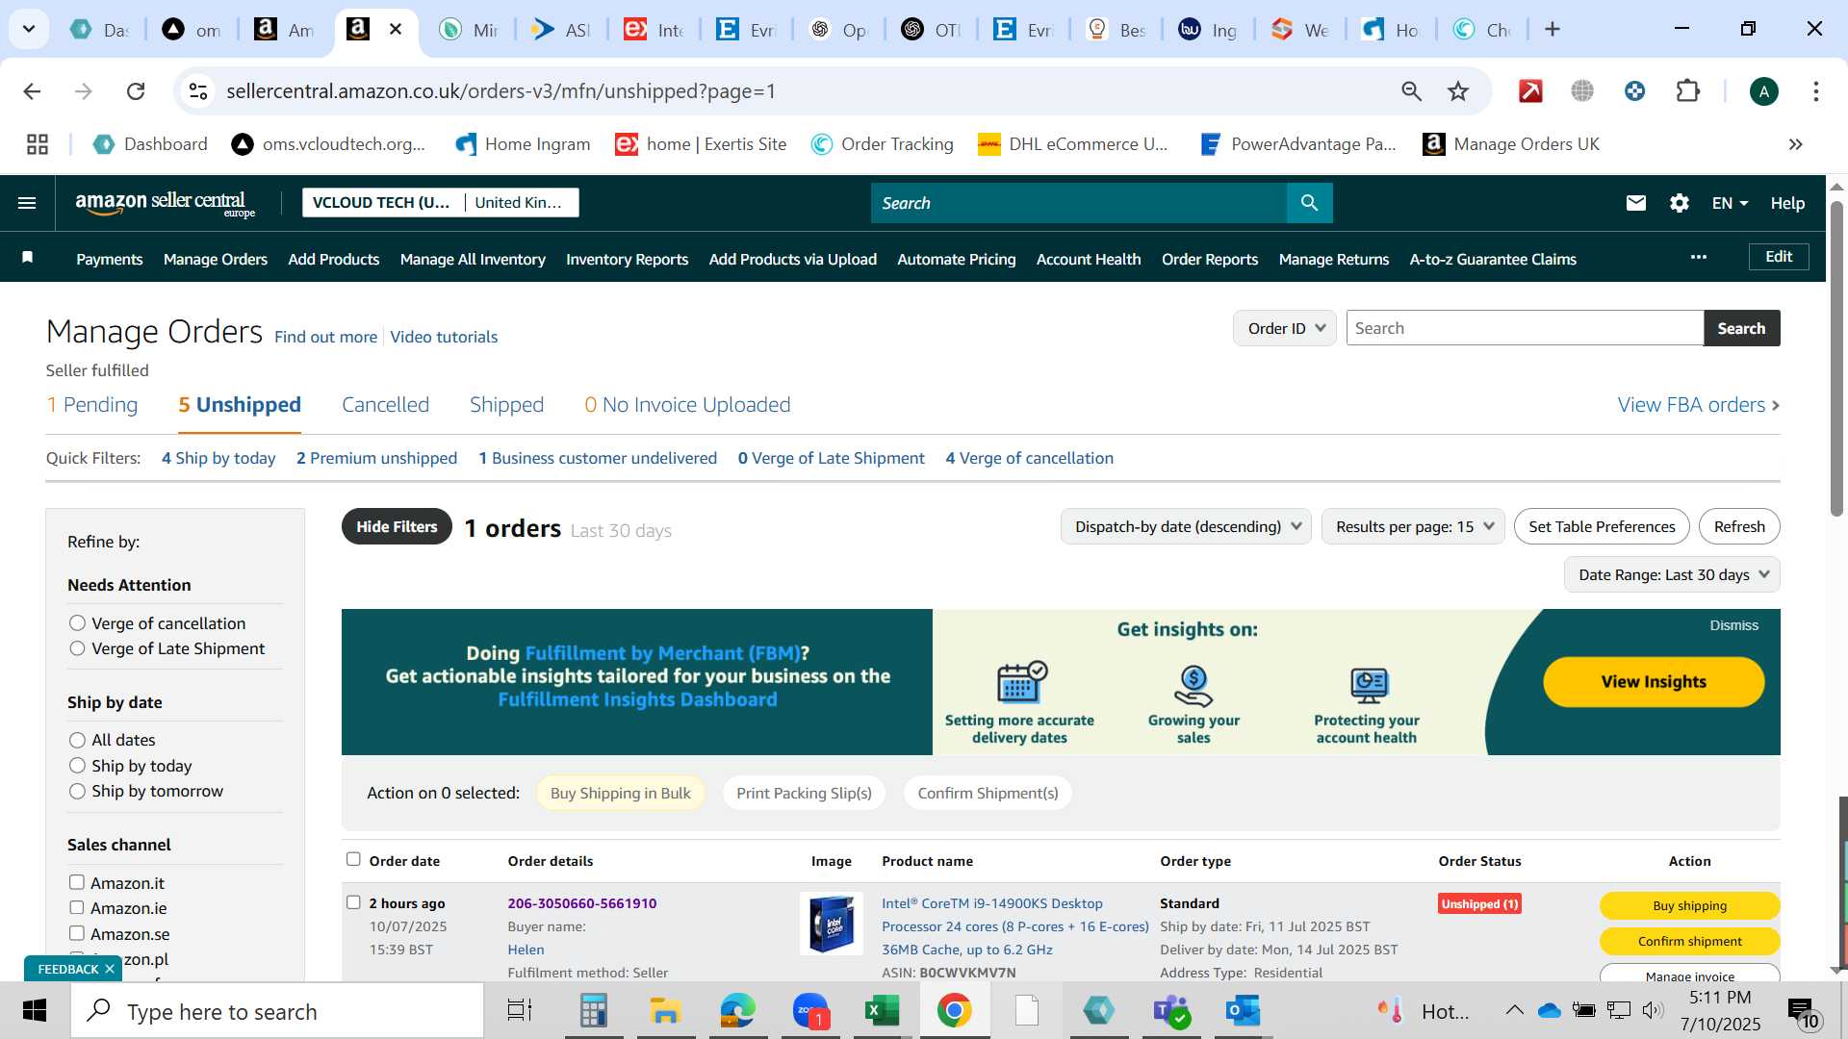This screenshot has height=1039, width=1848.
Task: Check the Amazon.se sales channel box
Action: (x=77, y=933)
